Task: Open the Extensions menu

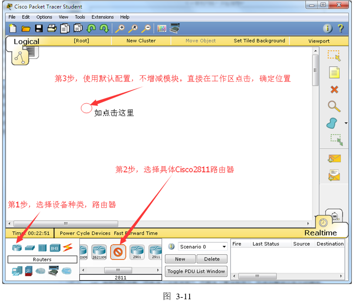Action: click(x=102, y=17)
